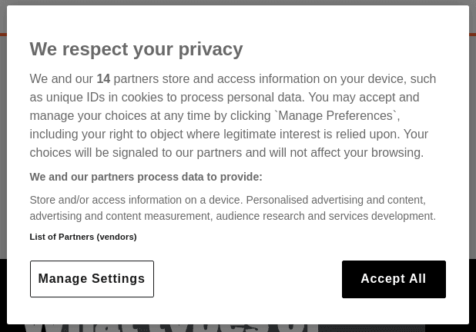Open the List of Partners (vendors) link
The width and height of the screenshot is (476, 332).
(x=83, y=237)
